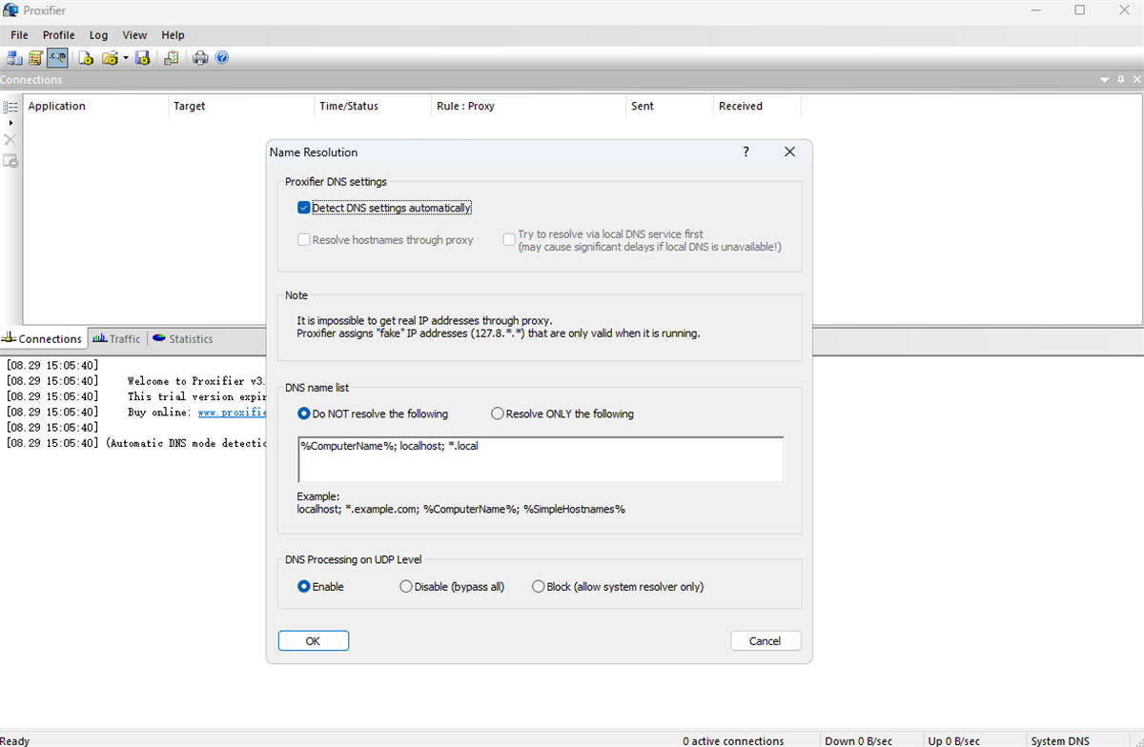
Task: Switch to the Statistics tab
Action: tap(182, 338)
